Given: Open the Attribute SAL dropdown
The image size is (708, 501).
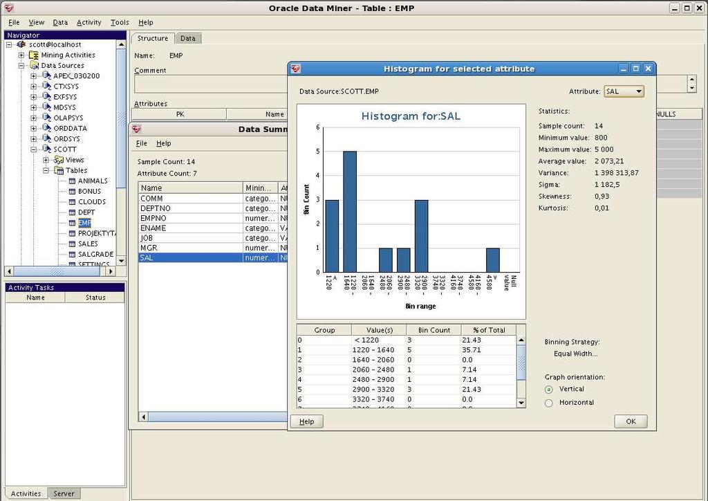Looking at the screenshot, I should point(624,91).
